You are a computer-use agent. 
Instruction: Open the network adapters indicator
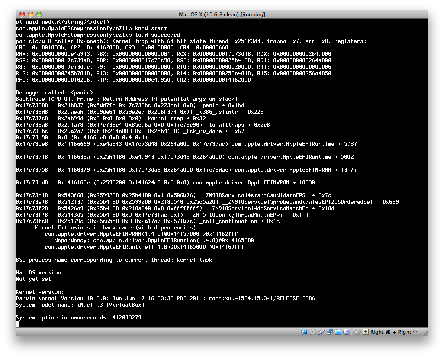[x=330, y=332]
